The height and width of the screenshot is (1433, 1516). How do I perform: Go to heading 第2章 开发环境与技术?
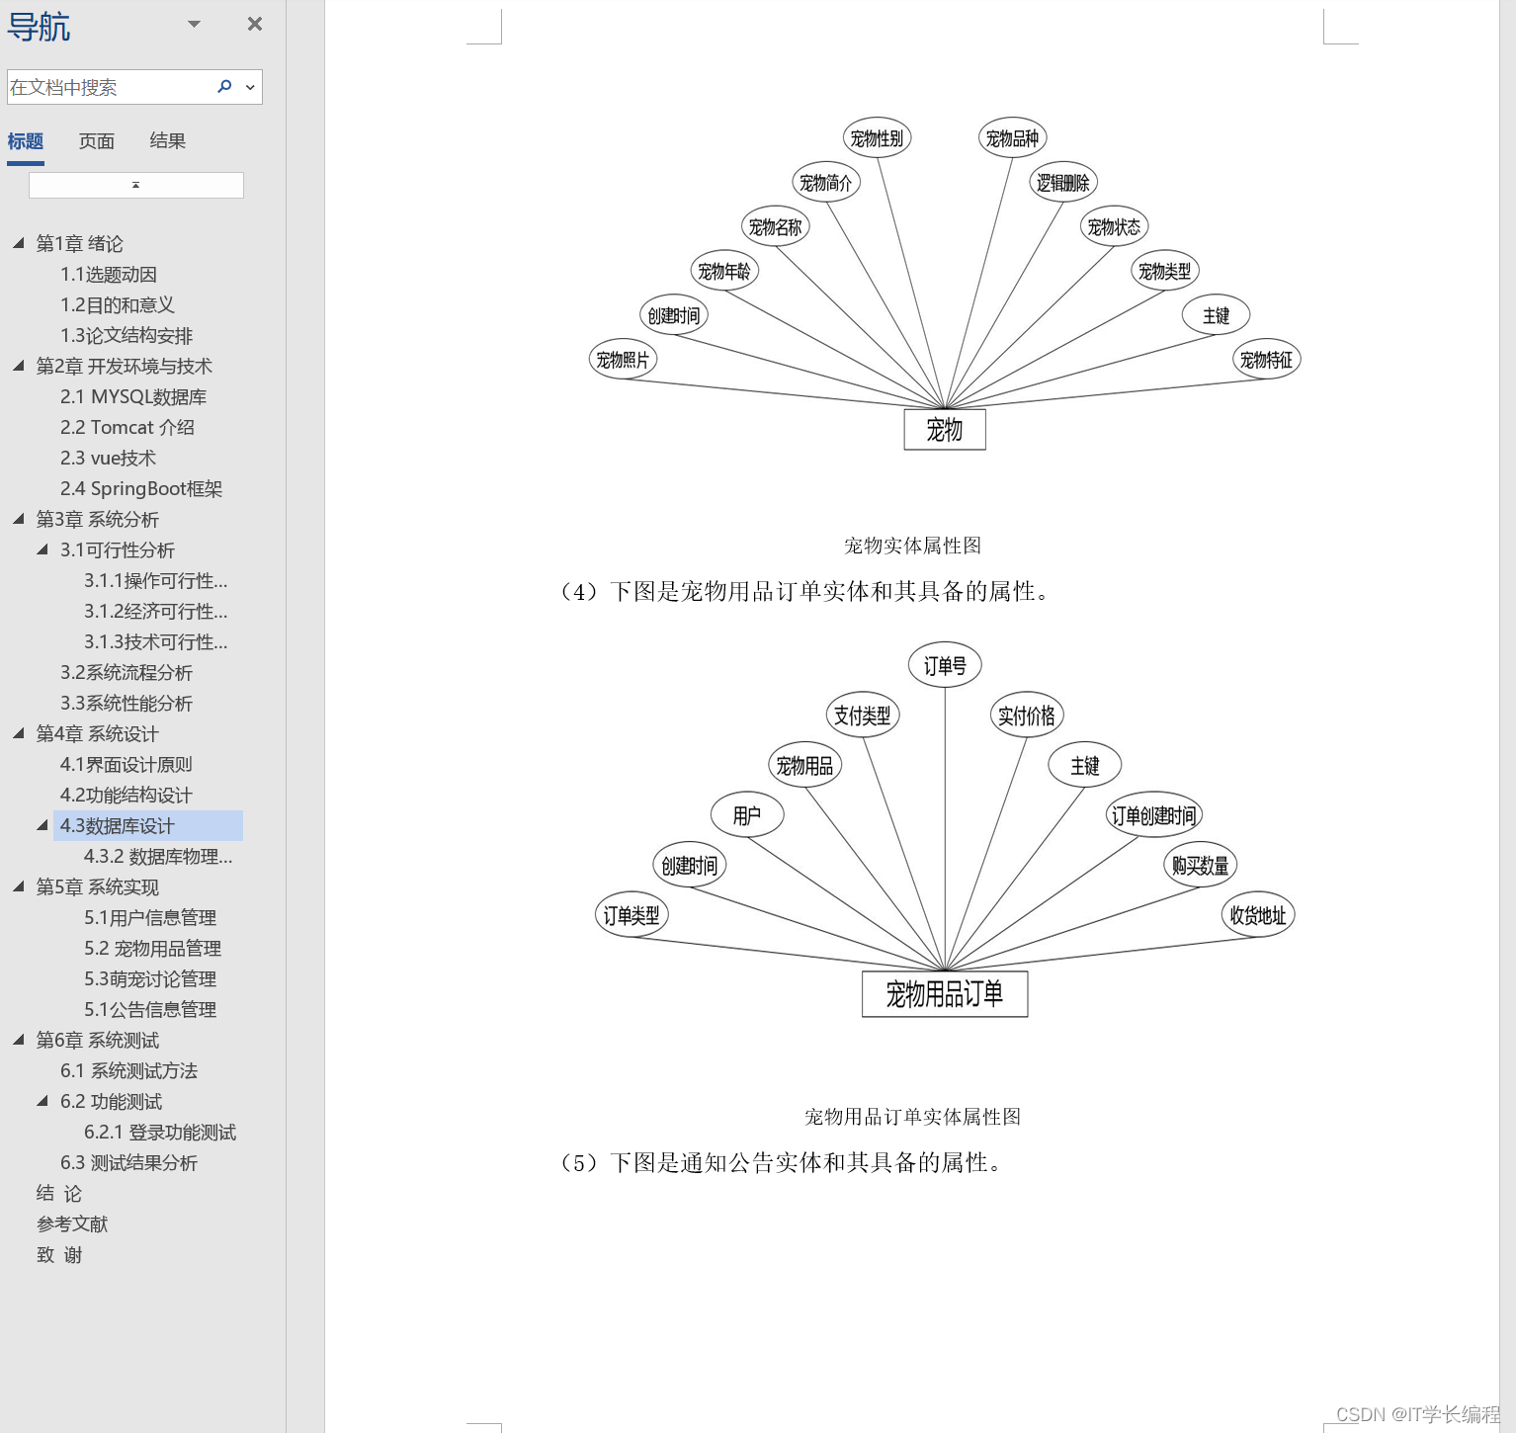(125, 366)
